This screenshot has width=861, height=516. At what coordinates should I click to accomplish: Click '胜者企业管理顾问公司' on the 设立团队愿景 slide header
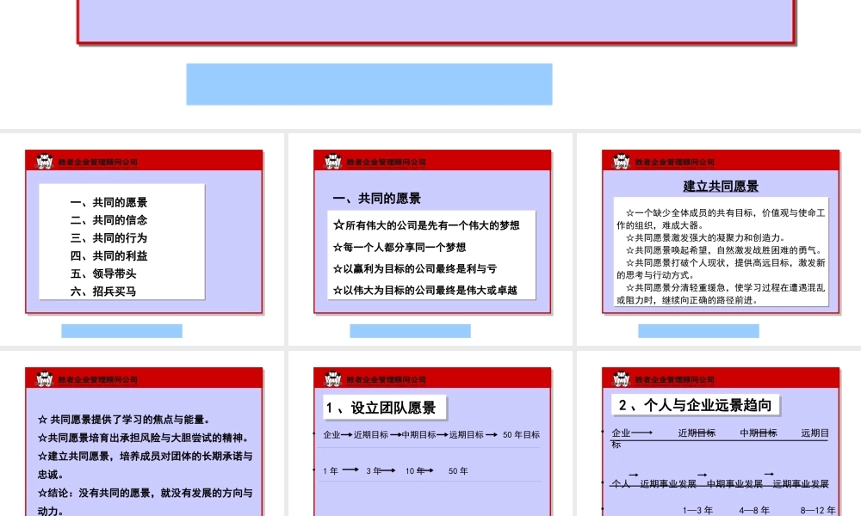point(386,379)
